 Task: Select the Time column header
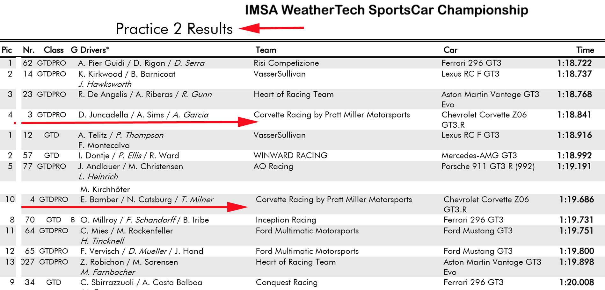click(x=585, y=50)
